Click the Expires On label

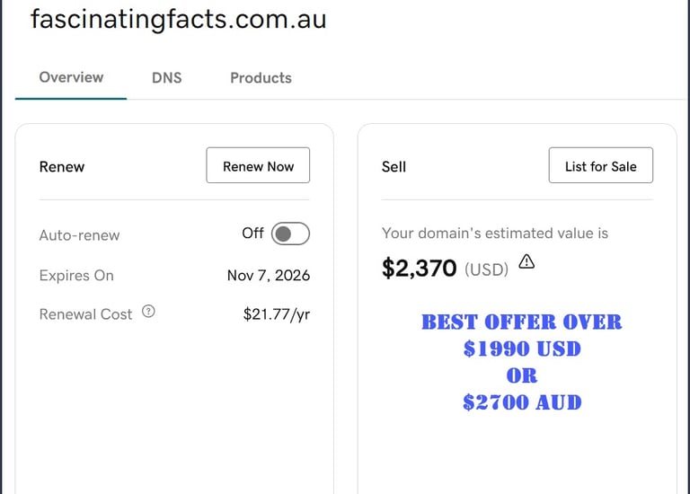tap(76, 276)
